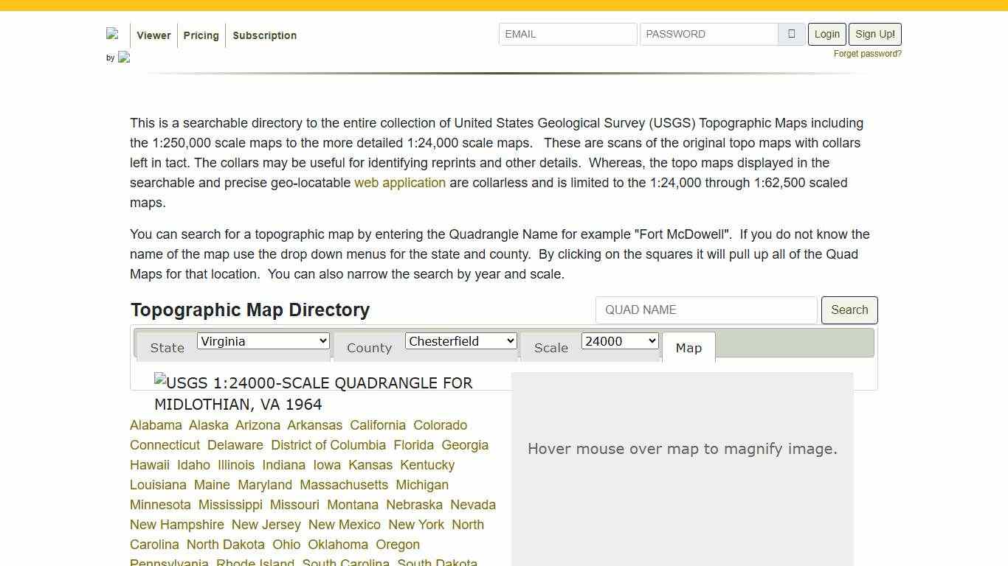
Task: Toggle password visibility next to password field
Action: (x=791, y=34)
